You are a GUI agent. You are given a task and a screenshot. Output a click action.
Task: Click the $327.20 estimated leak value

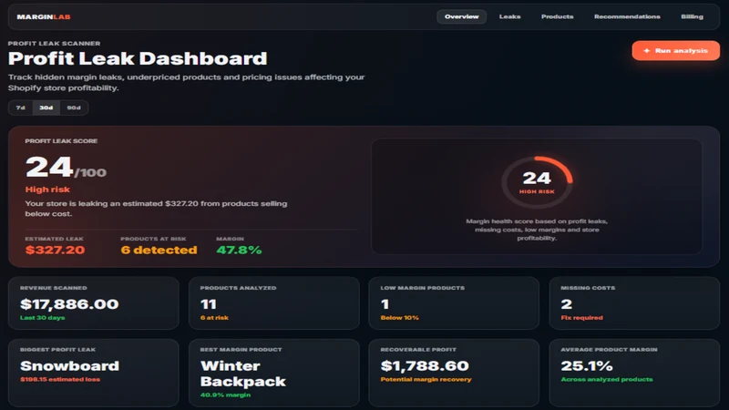(55, 250)
